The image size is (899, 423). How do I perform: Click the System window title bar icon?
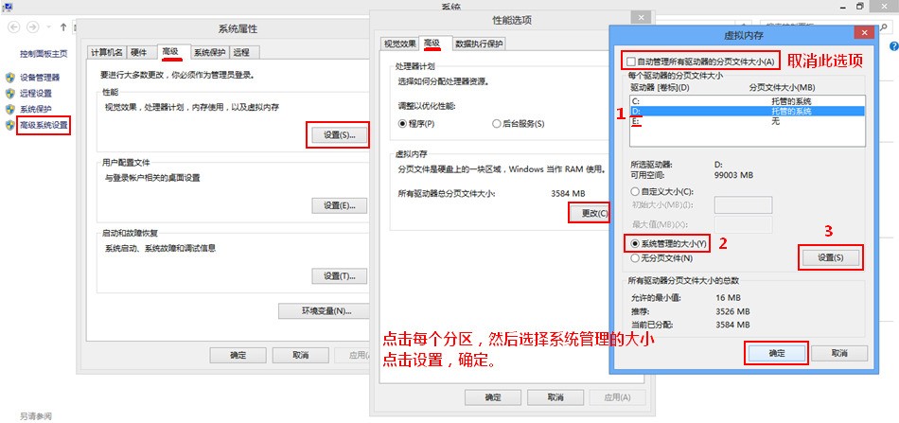click(x=7, y=7)
